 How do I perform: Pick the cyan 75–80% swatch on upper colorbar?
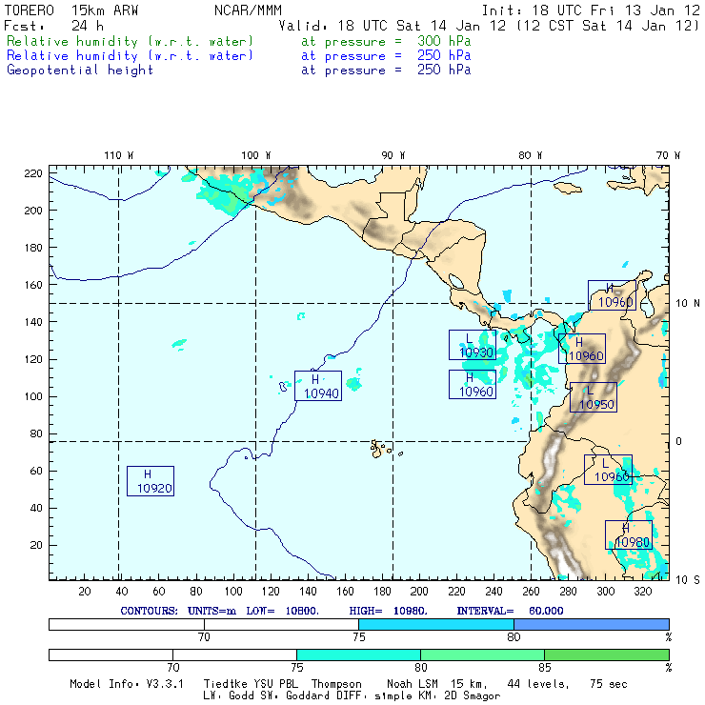pos(436,624)
